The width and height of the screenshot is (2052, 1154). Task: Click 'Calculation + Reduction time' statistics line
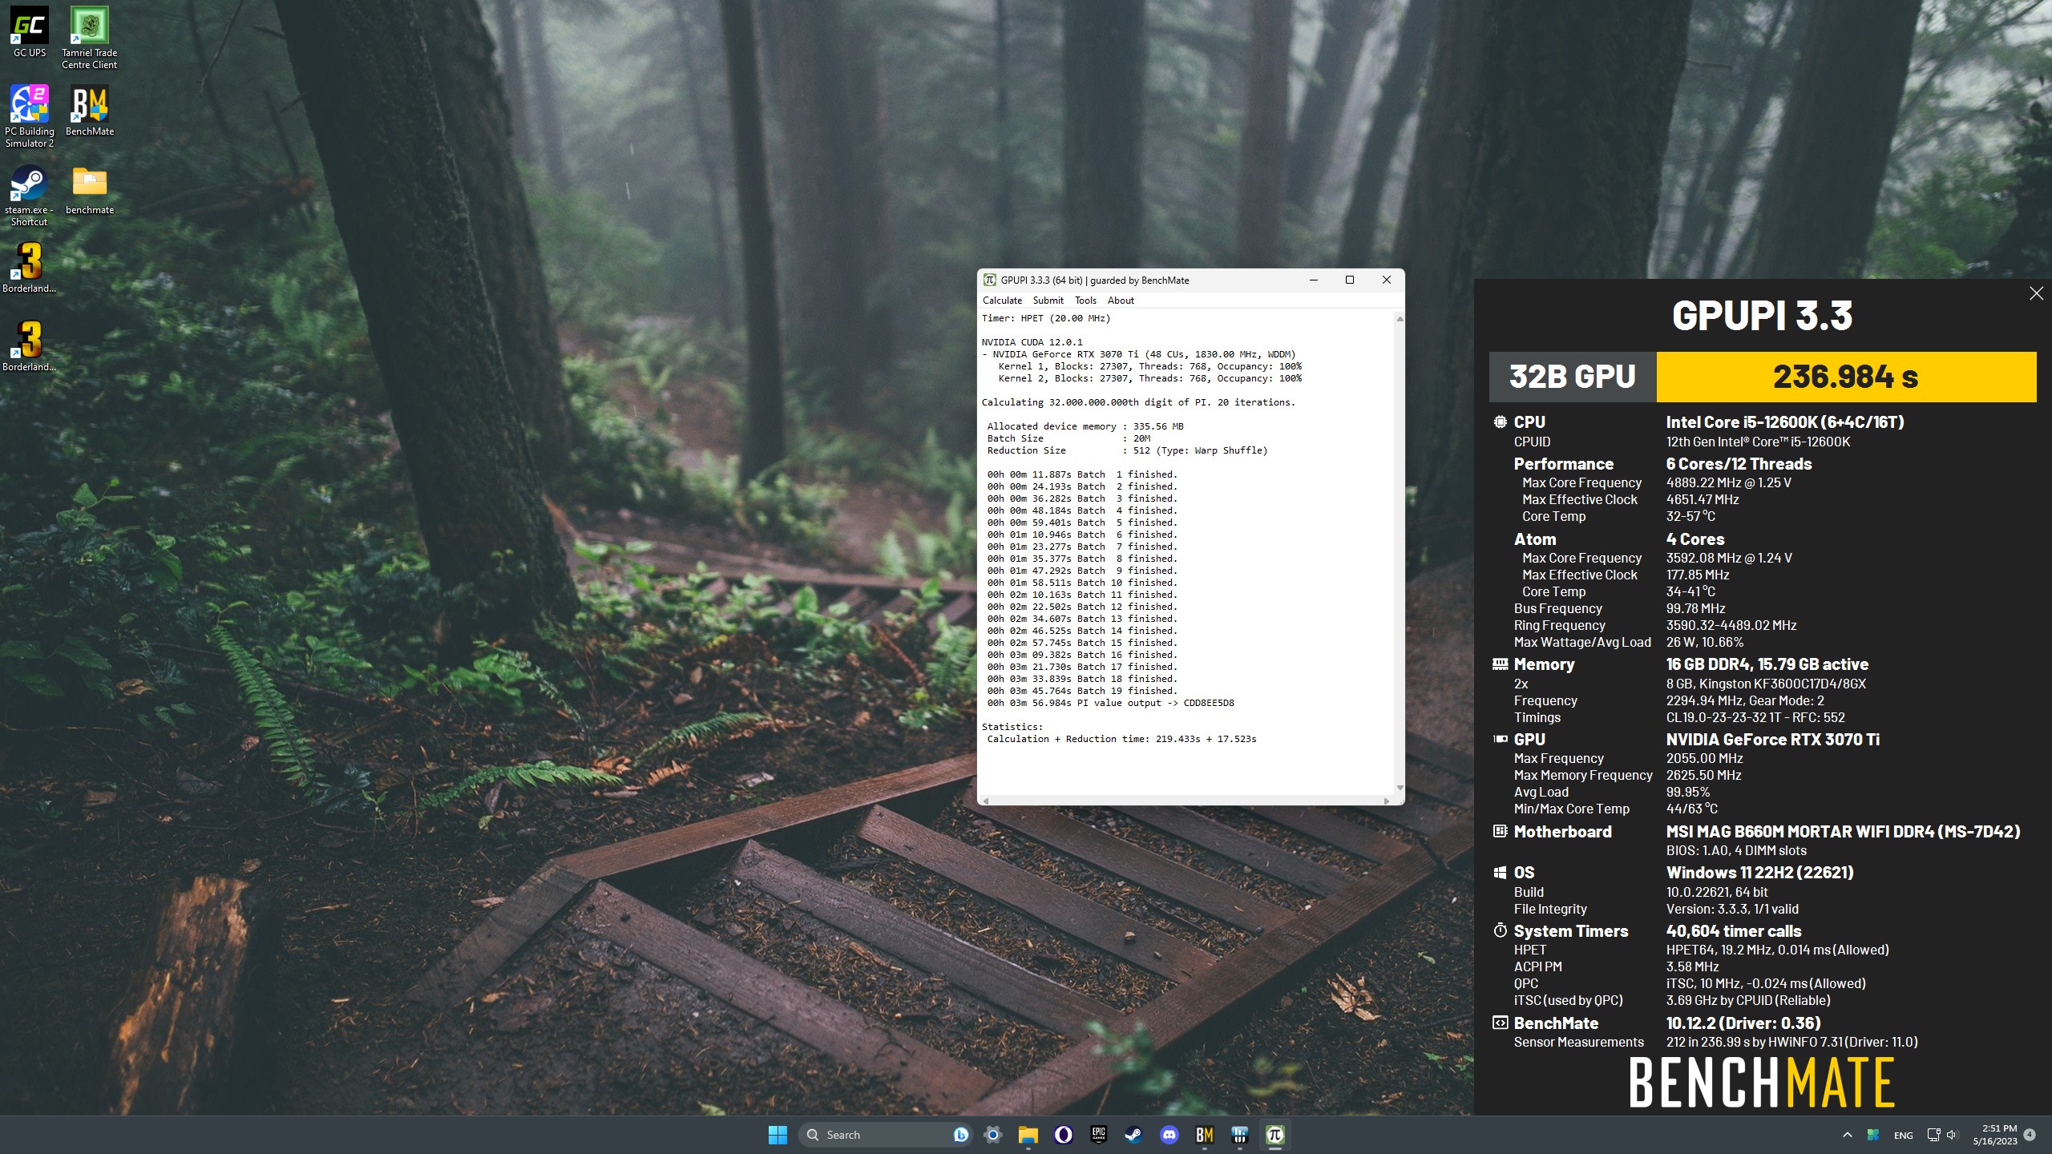tap(1121, 739)
